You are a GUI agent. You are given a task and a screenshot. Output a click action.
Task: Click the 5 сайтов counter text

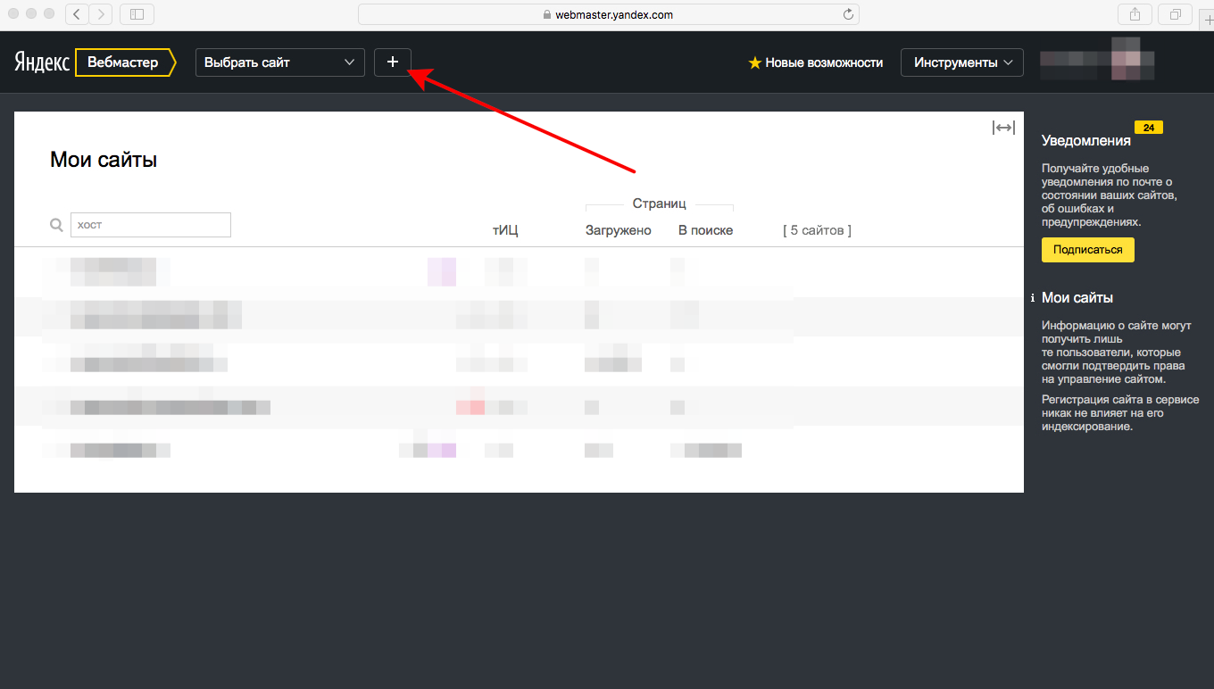point(817,230)
